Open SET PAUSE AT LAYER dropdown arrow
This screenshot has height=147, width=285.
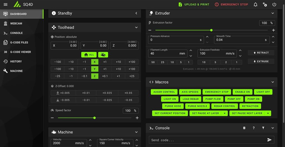click(225, 113)
